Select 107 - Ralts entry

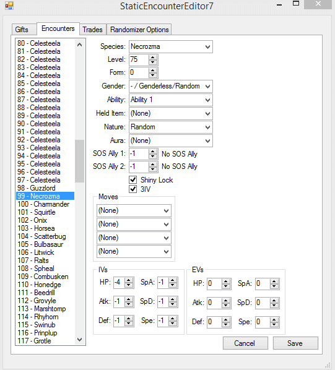[45, 260]
